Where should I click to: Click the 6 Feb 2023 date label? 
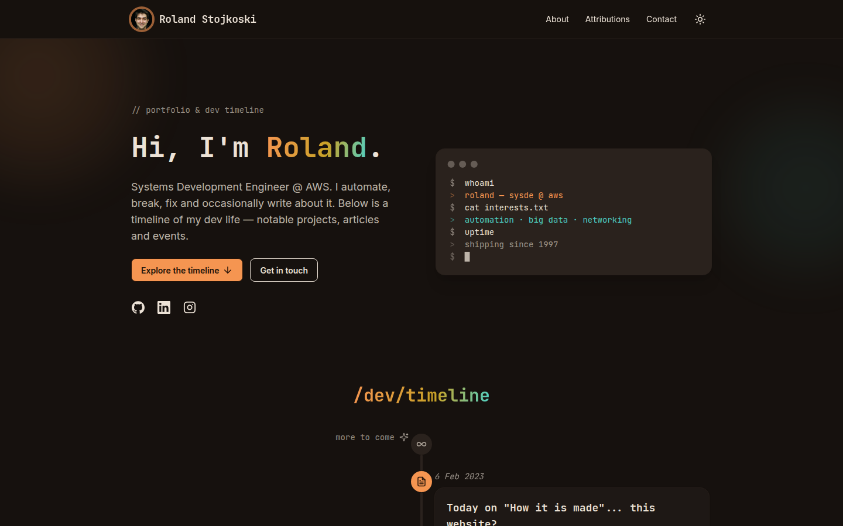tap(460, 476)
